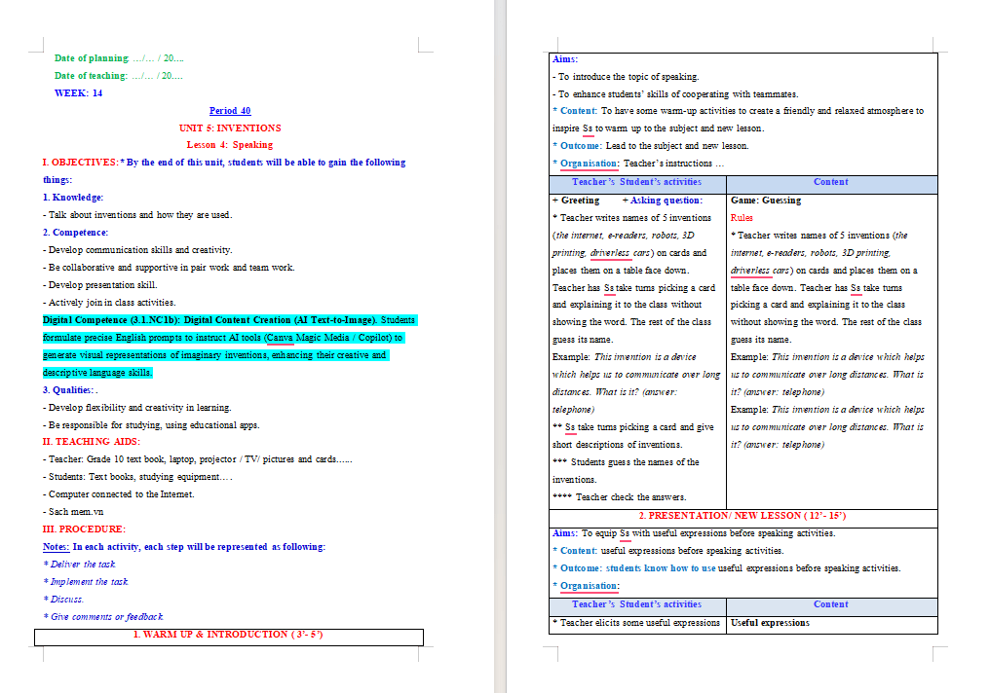Click the "+ Asking question:" text
Viewport: 990px width, 693px height.
click(663, 201)
